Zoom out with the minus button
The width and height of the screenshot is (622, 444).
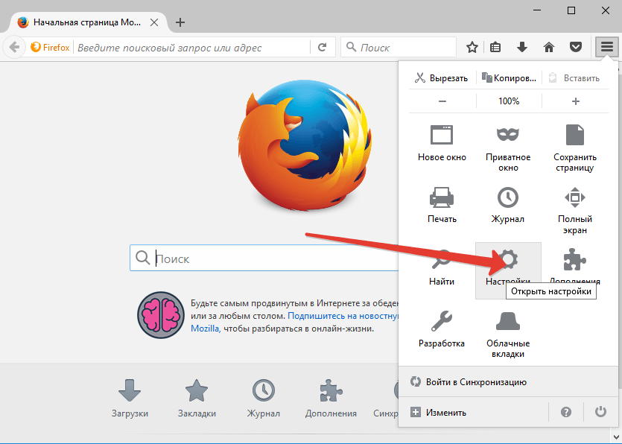[x=442, y=101]
